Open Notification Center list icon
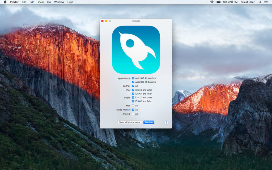 tap(266, 2)
